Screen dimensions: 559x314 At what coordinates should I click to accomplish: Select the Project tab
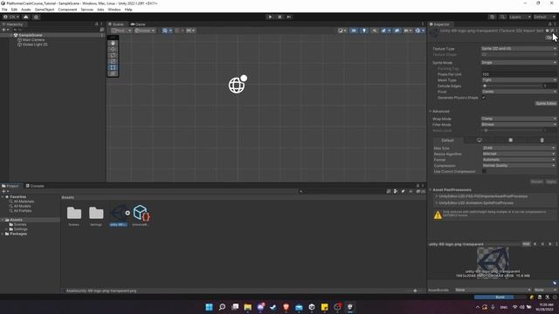pyautogui.click(x=10, y=186)
